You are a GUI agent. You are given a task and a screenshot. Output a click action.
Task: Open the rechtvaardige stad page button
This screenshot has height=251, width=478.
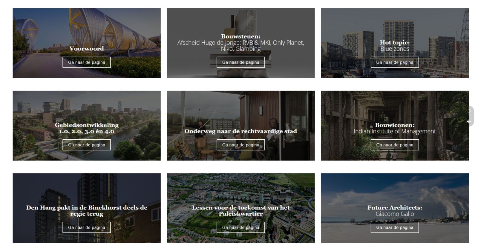tap(240, 145)
